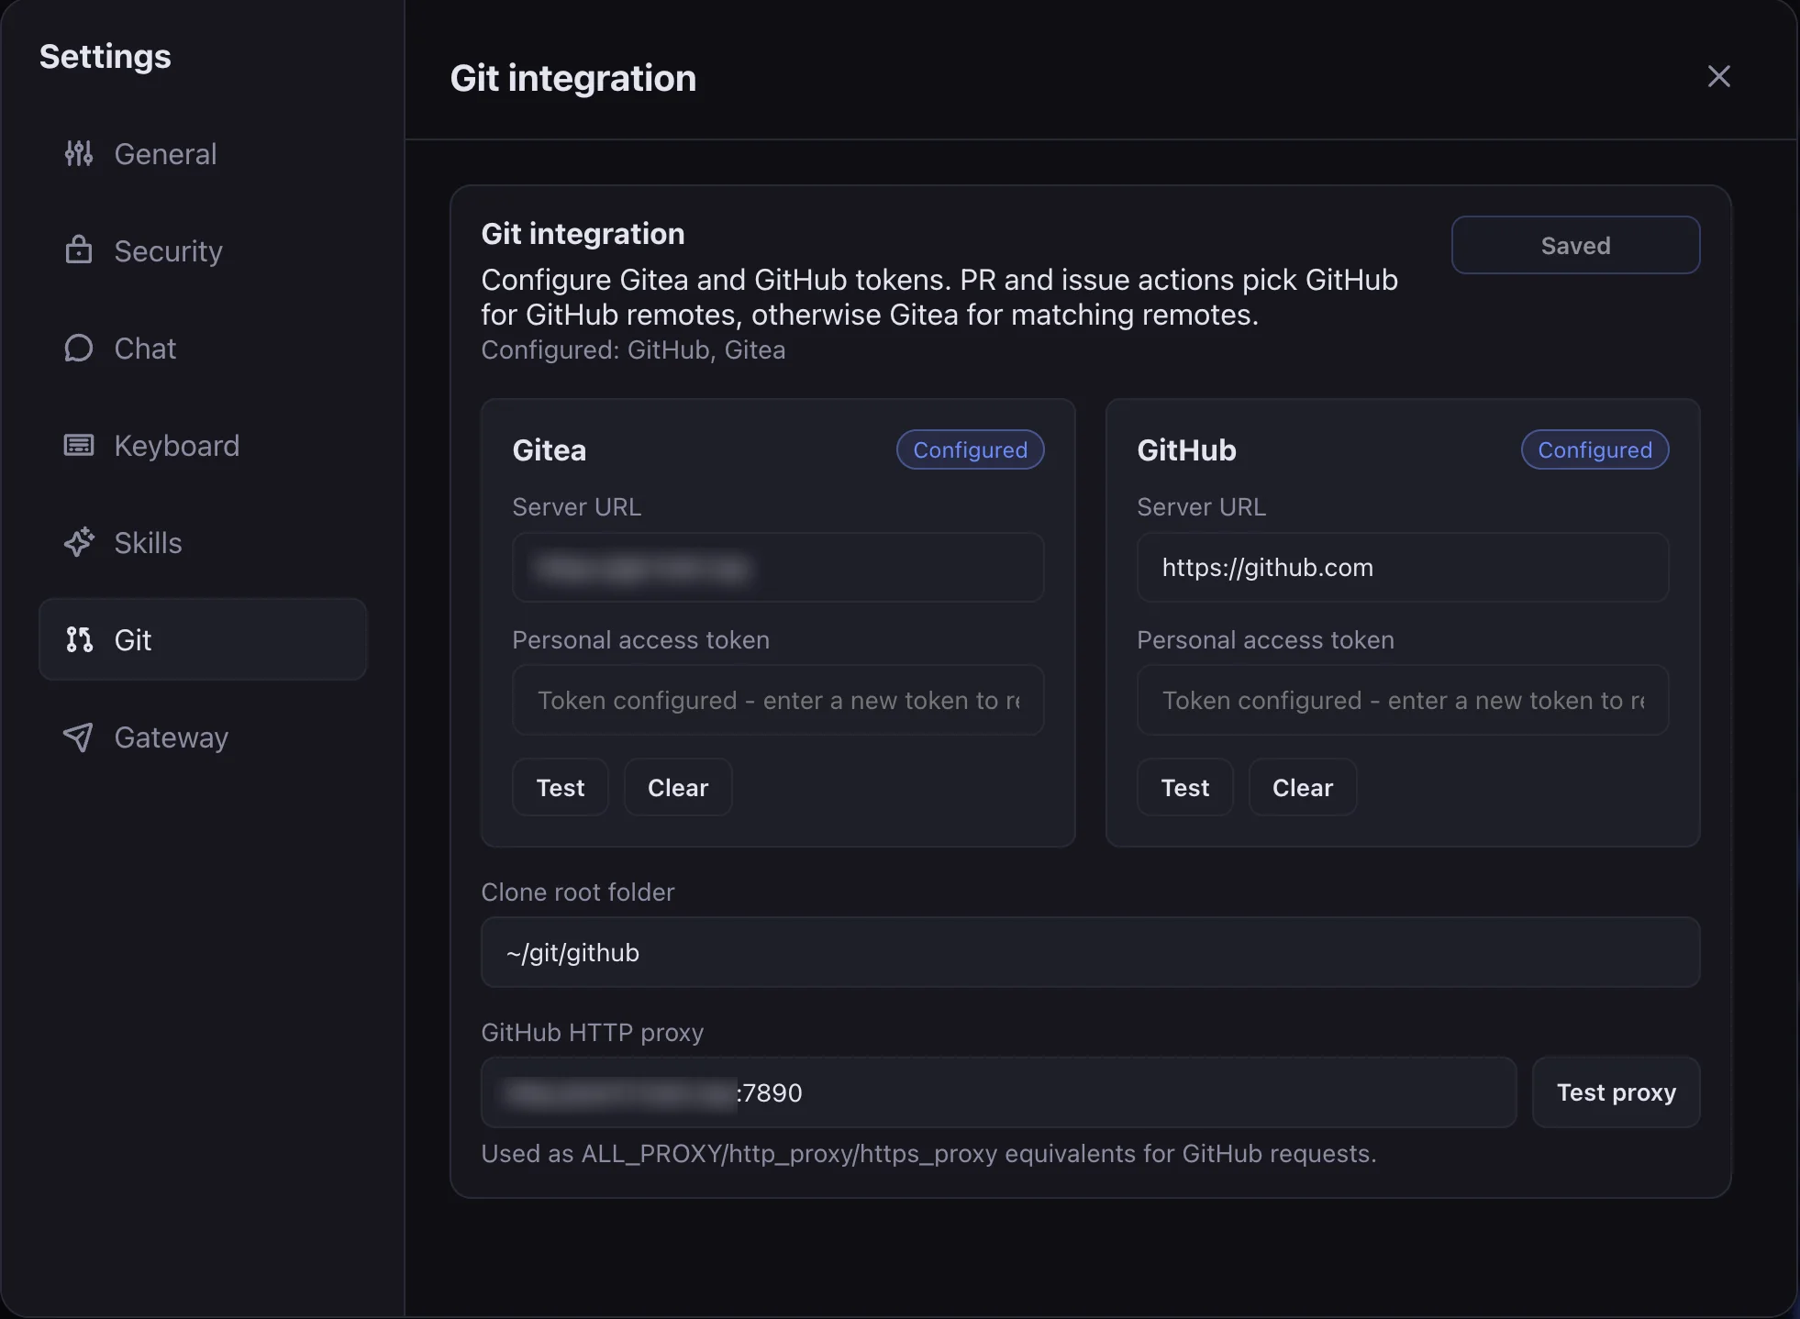This screenshot has height=1319, width=1800.
Task: Click the Clone root folder field
Action: click(x=1090, y=952)
